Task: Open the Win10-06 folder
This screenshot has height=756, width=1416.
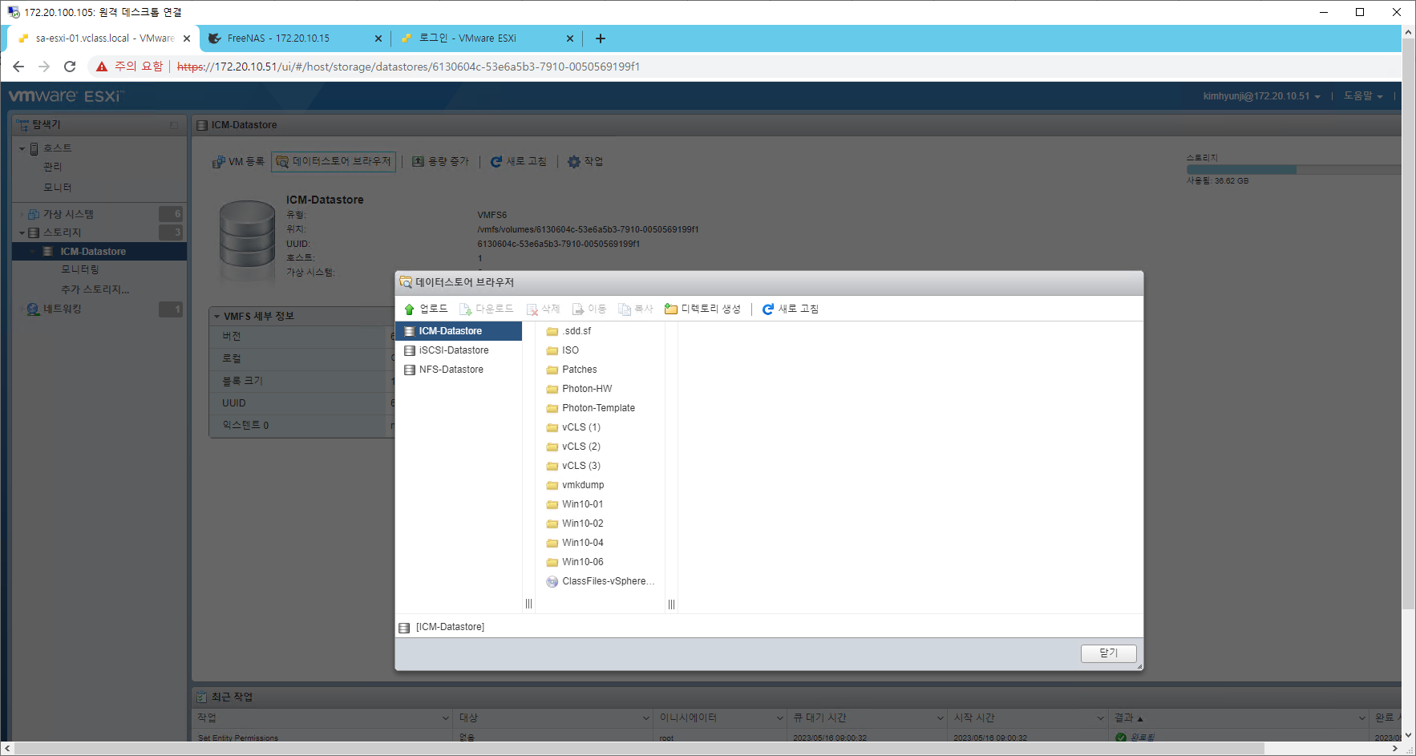Action: tap(575, 562)
